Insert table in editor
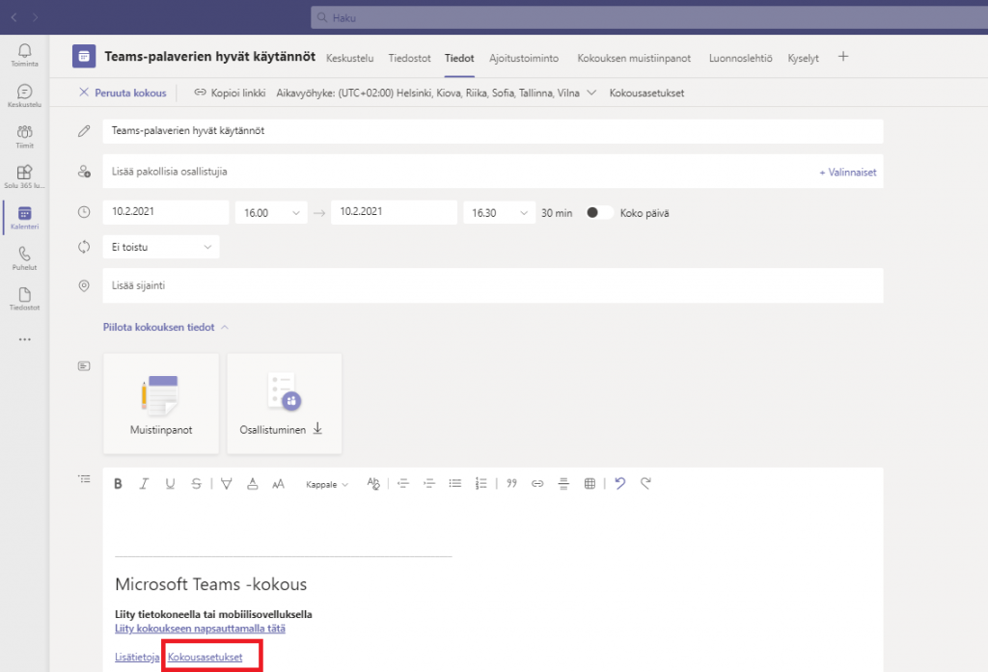 click(x=590, y=484)
